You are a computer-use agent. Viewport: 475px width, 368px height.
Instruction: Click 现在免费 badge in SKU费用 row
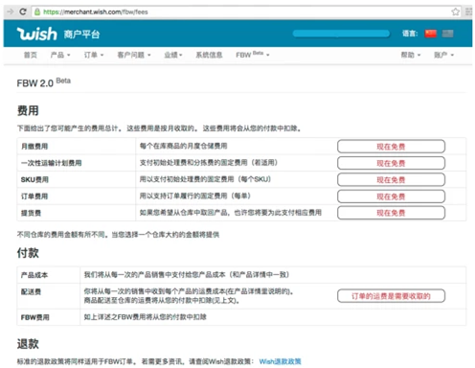point(391,179)
